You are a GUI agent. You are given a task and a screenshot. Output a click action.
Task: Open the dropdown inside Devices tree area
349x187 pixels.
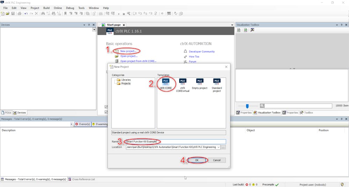(x=94, y=30)
